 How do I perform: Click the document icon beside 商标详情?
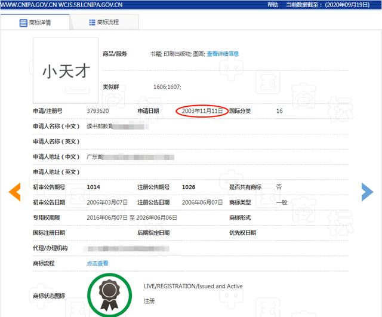[23, 23]
